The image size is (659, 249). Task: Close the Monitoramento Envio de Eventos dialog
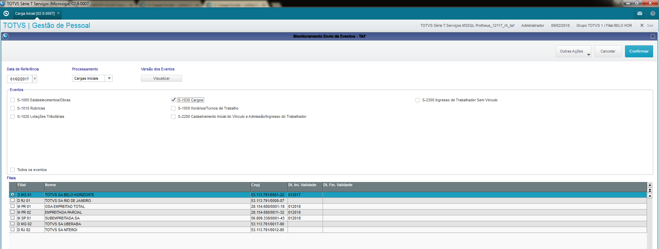[652, 36]
